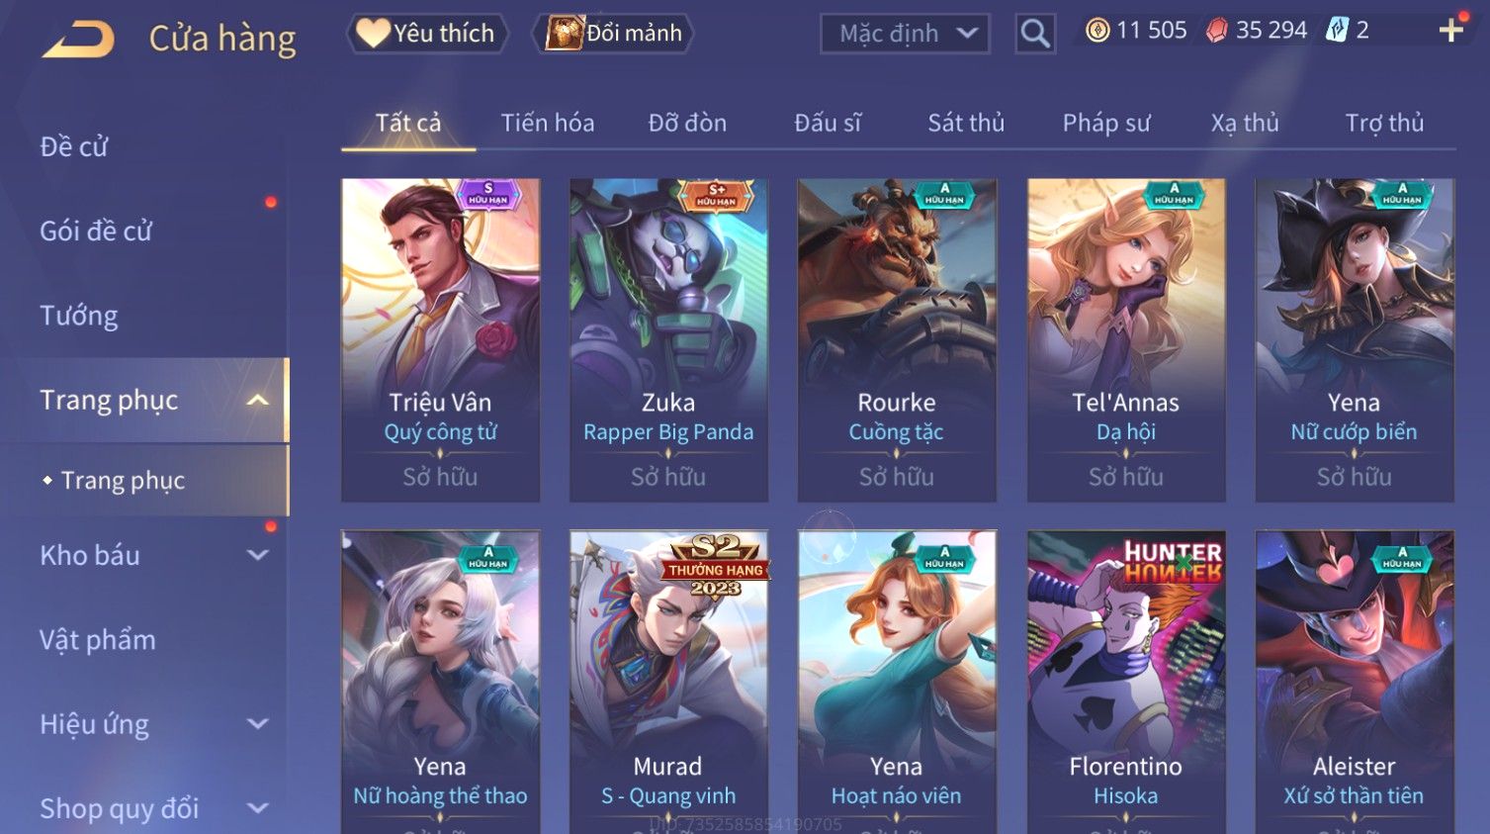Open the search magnifier icon
This screenshot has width=1490, height=834.
(x=1035, y=34)
